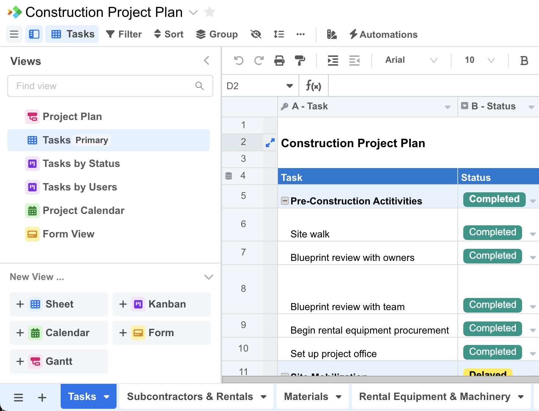Click the Redo icon
539x411 pixels.
click(259, 60)
